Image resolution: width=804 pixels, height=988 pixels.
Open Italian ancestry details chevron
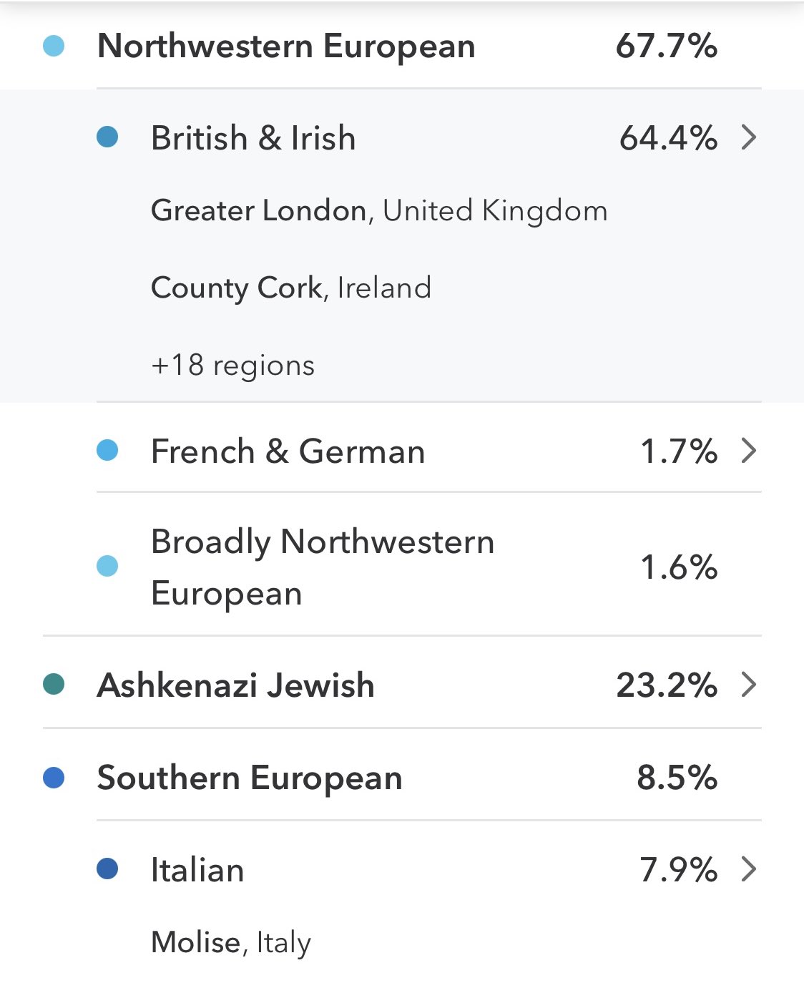(749, 869)
